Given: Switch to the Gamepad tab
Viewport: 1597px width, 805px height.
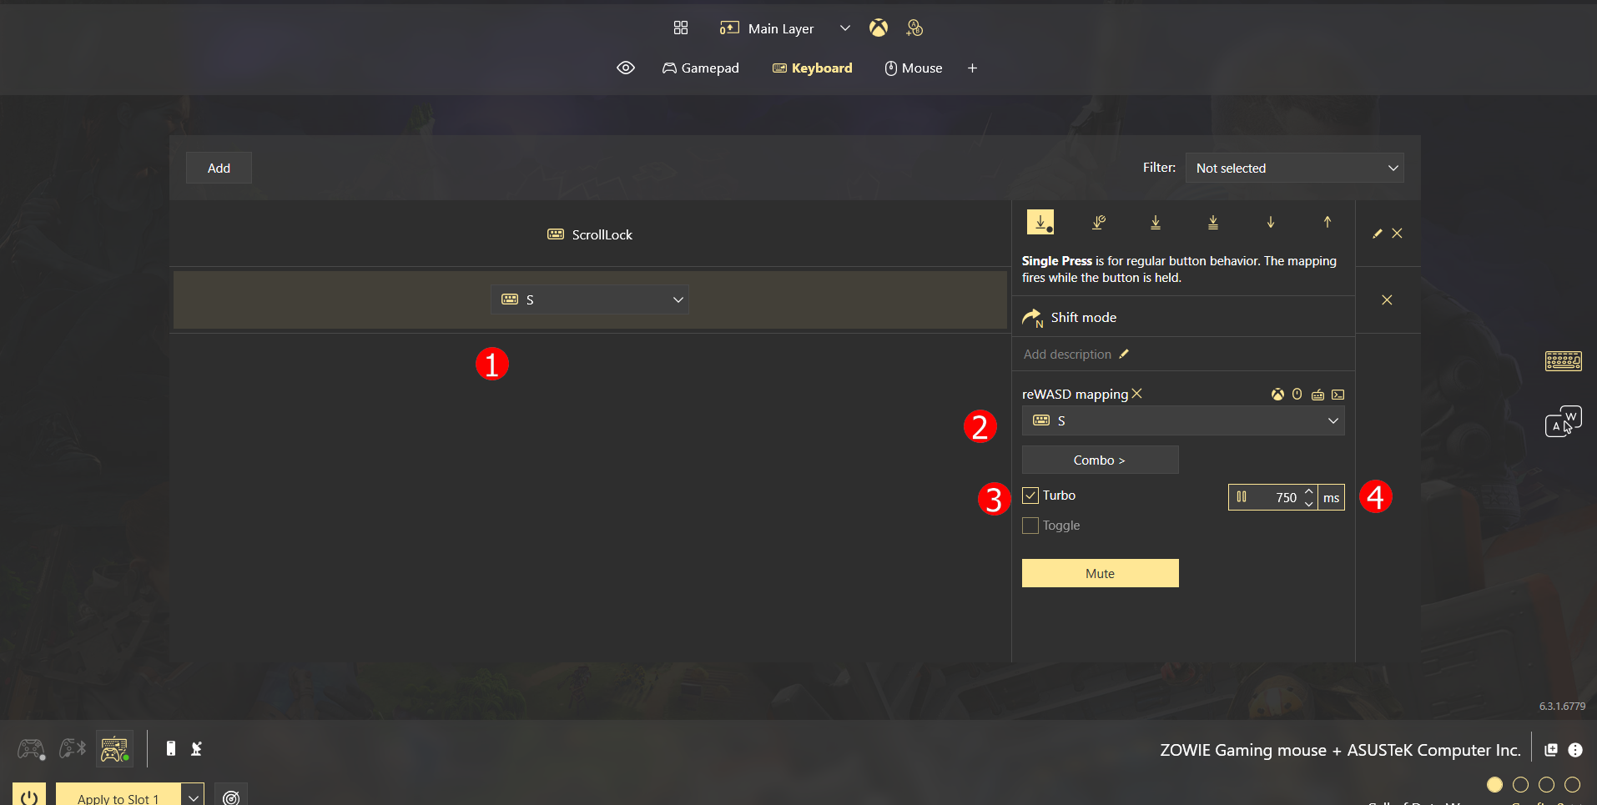Looking at the screenshot, I should coord(701,68).
